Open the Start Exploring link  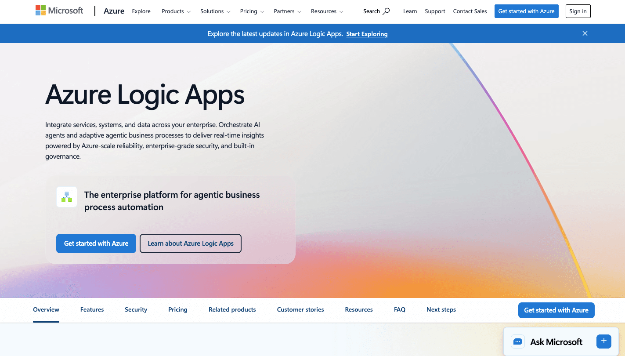tap(367, 34)
